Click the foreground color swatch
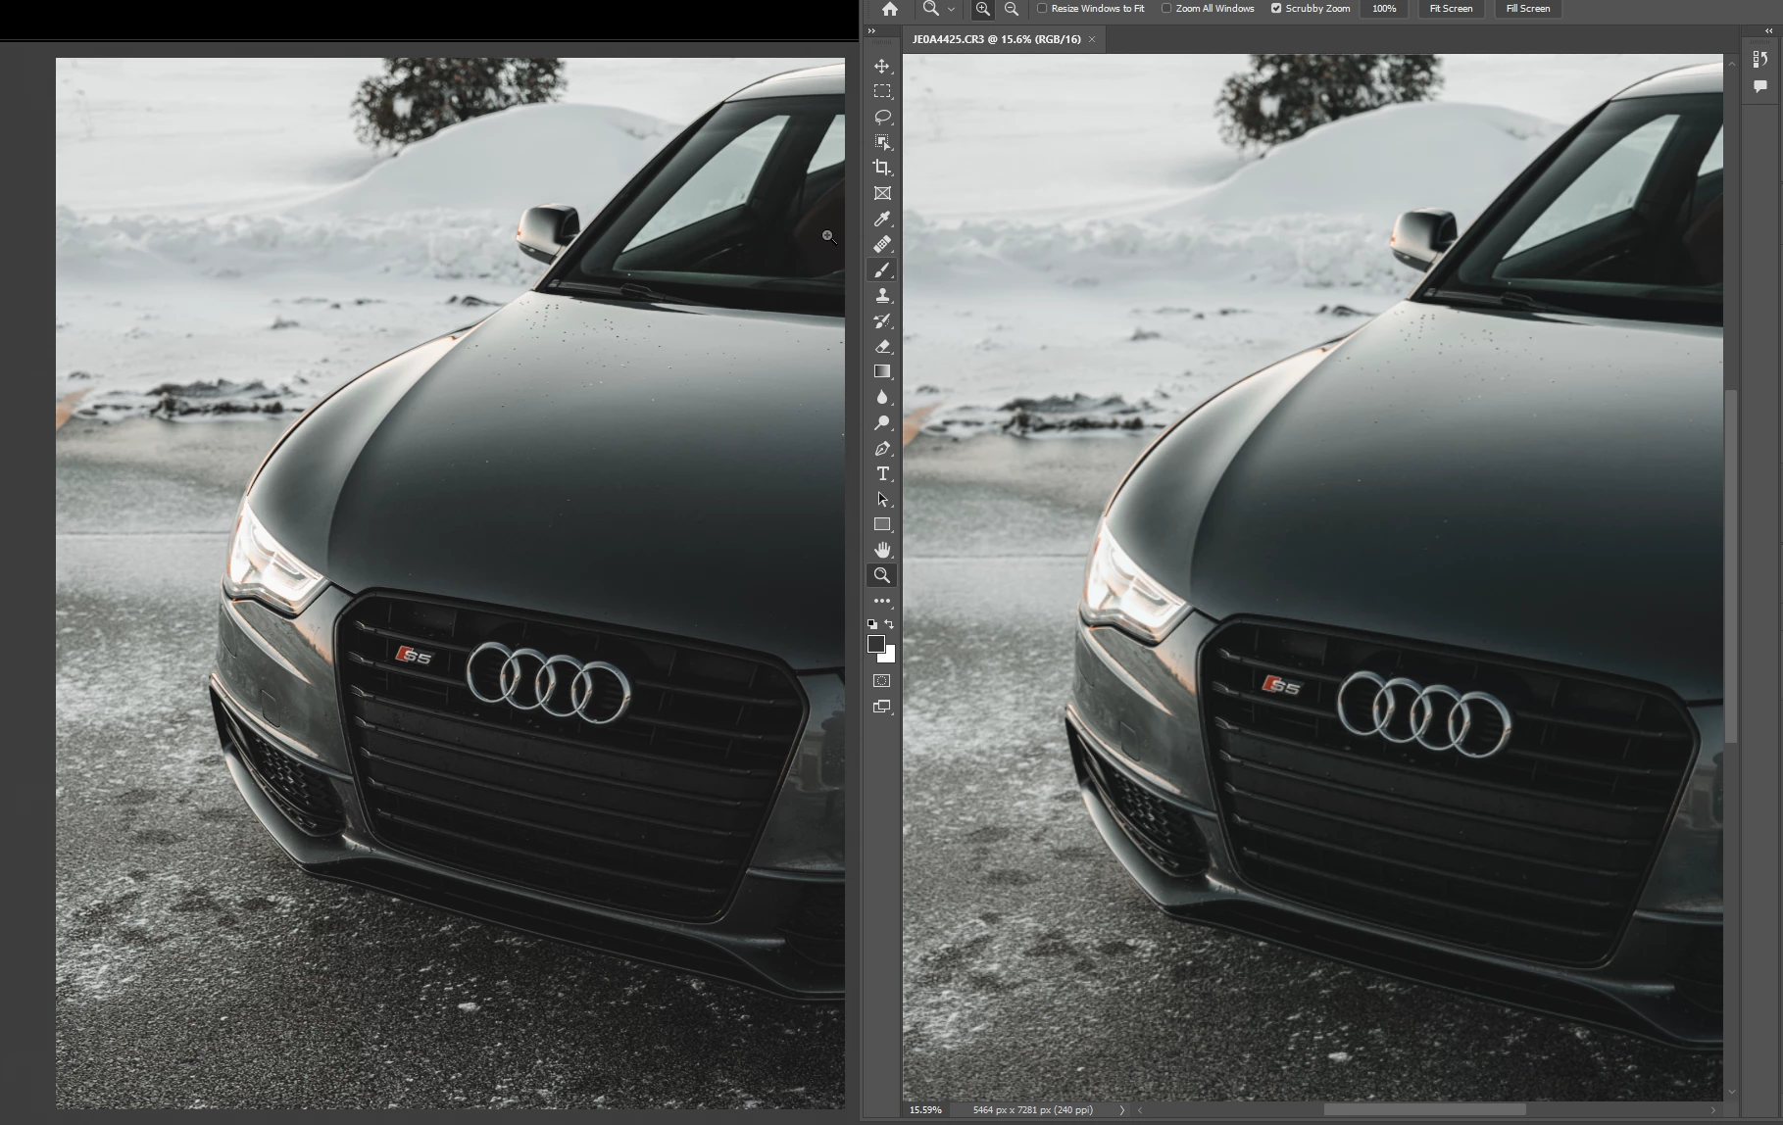Image resolution: width=1783 pixels, height=1125 pixels. click(876, 644)
